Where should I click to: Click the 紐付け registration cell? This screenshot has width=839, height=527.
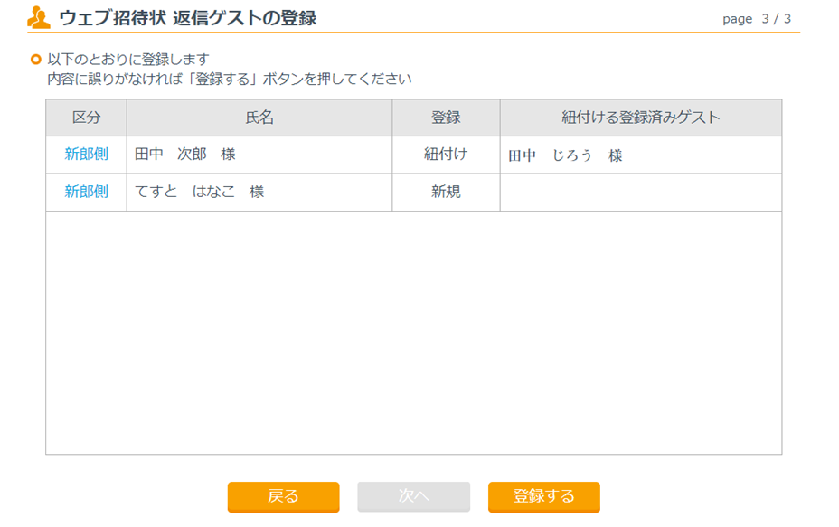coord(446,155)
